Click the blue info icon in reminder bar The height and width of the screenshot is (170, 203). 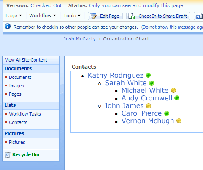(8, 26)
